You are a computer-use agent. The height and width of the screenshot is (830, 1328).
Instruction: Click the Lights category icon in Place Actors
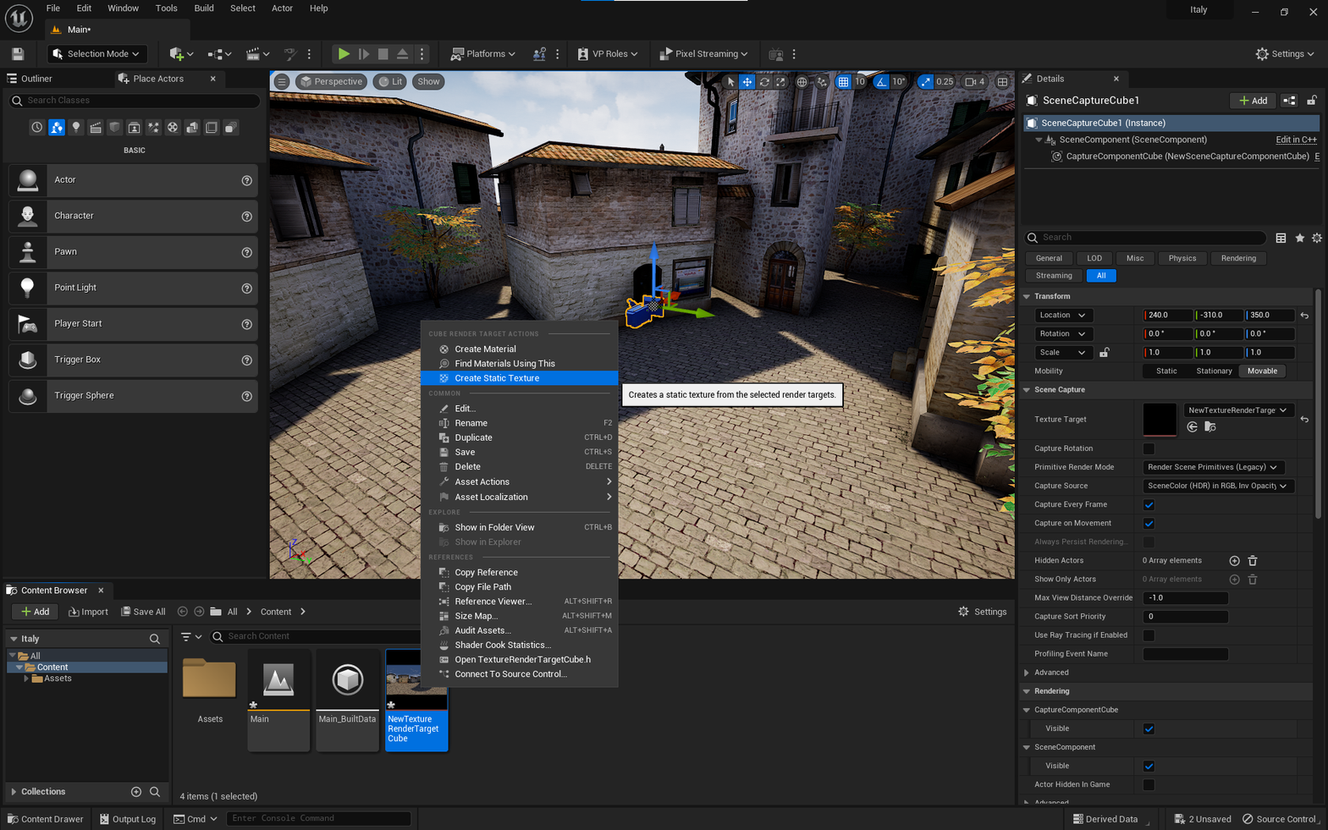tap(76, 128)
